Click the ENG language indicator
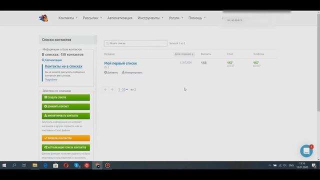 pos(291,165)
